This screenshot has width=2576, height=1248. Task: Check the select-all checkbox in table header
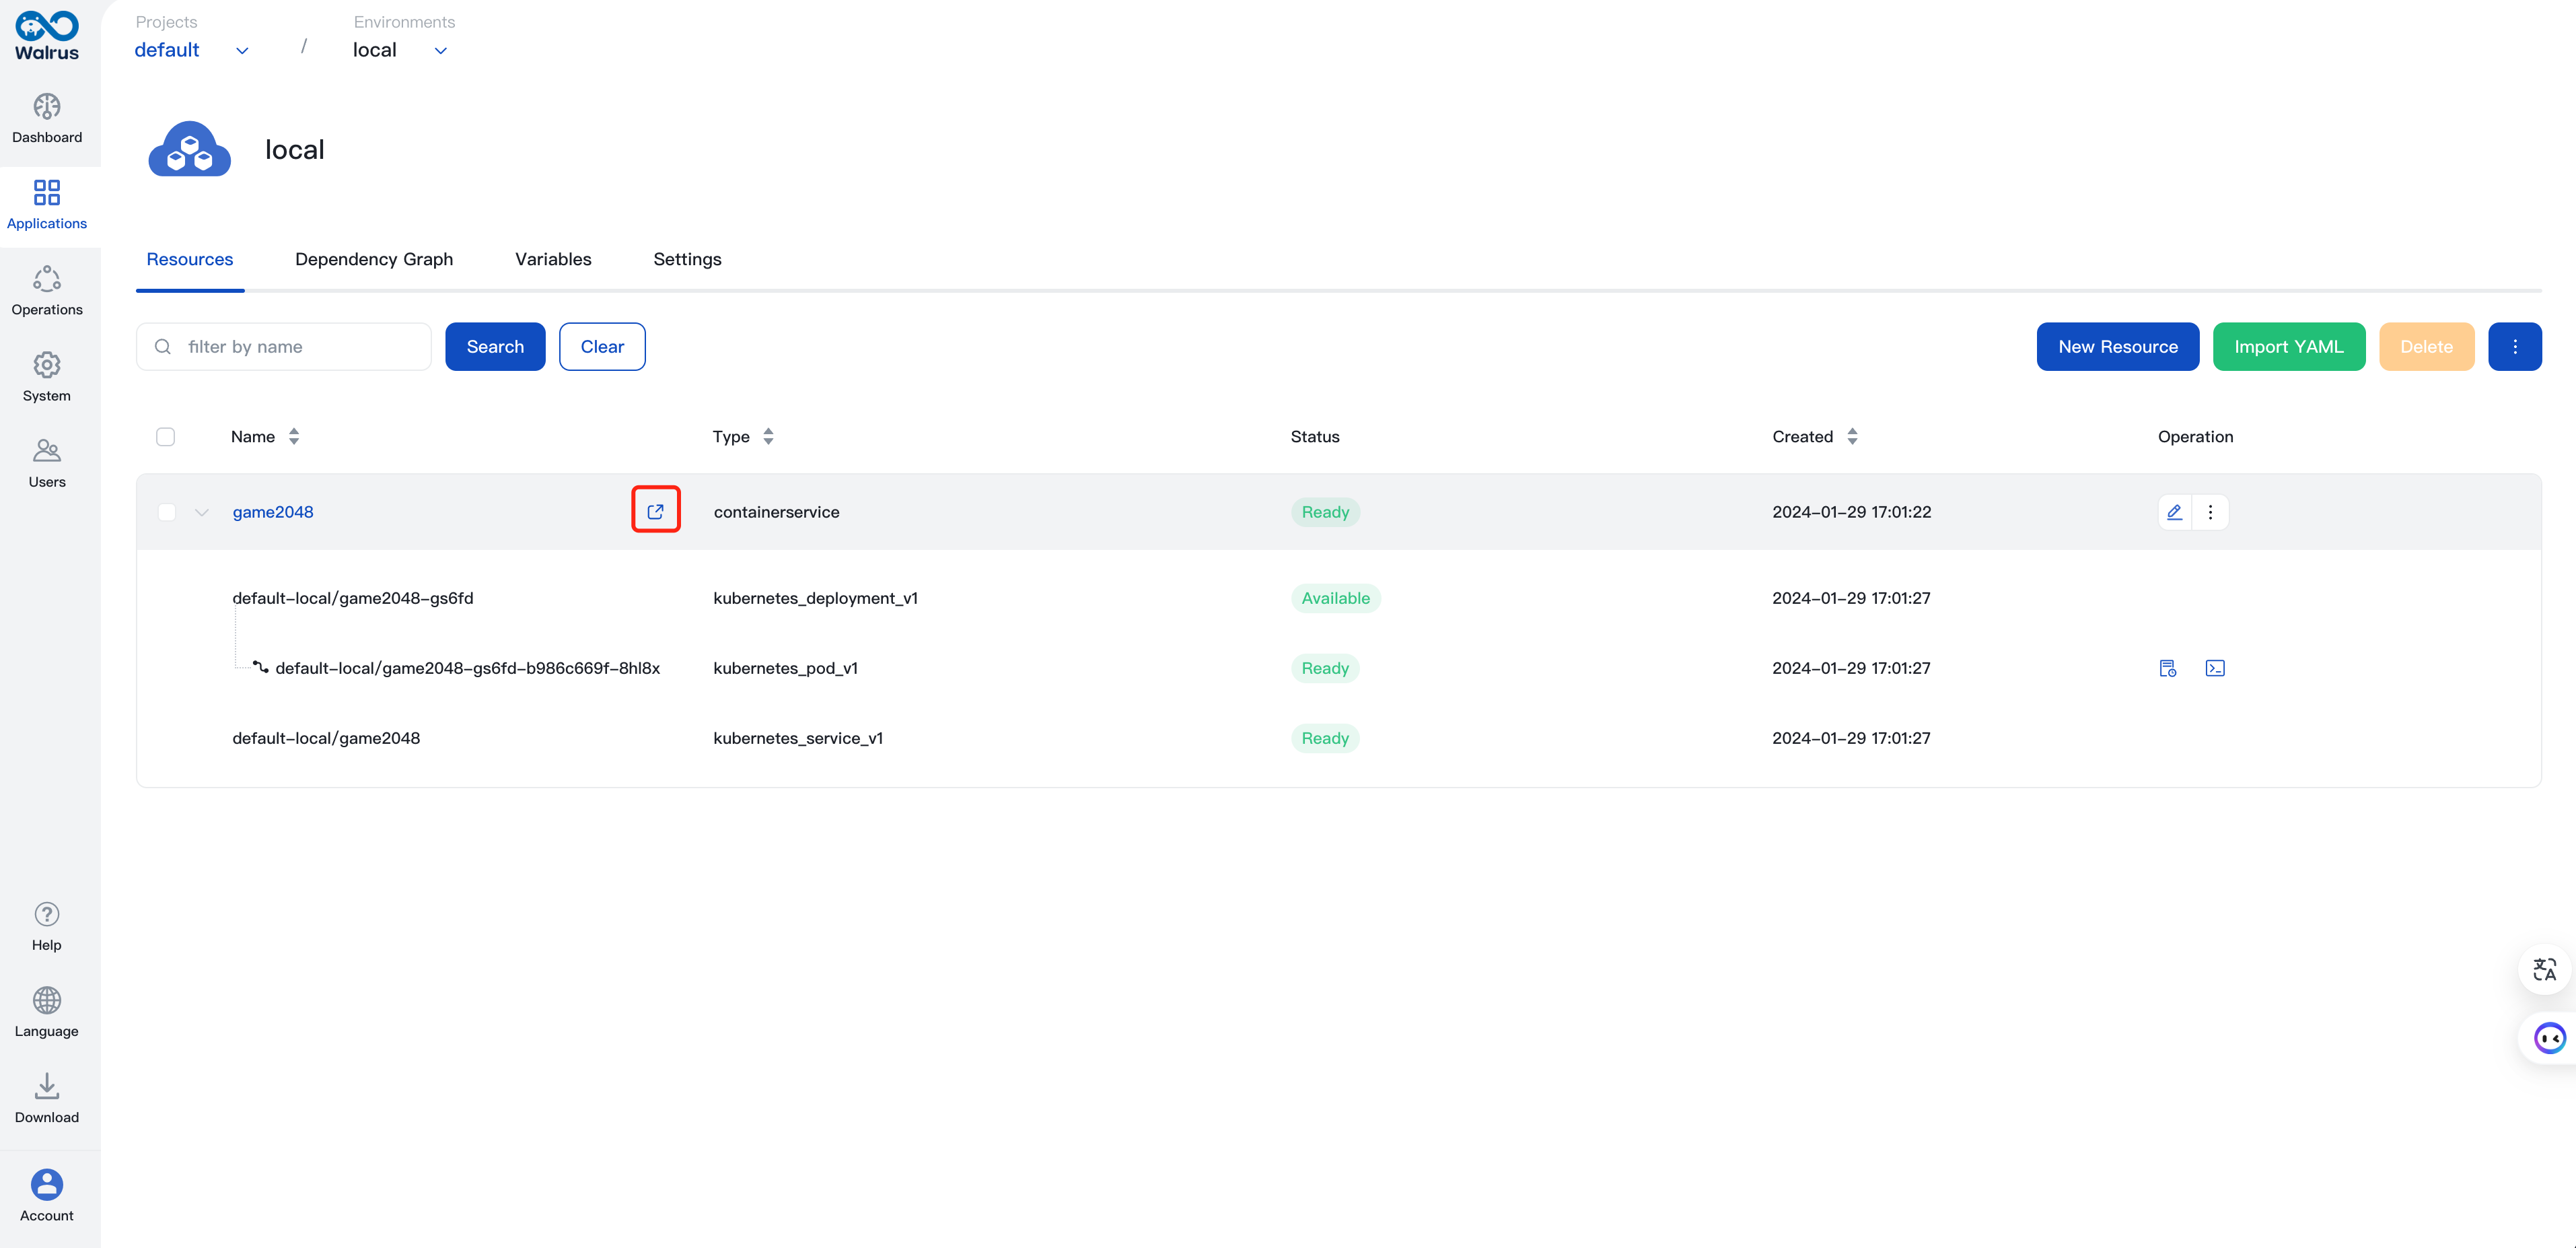[x=166, y=436]
